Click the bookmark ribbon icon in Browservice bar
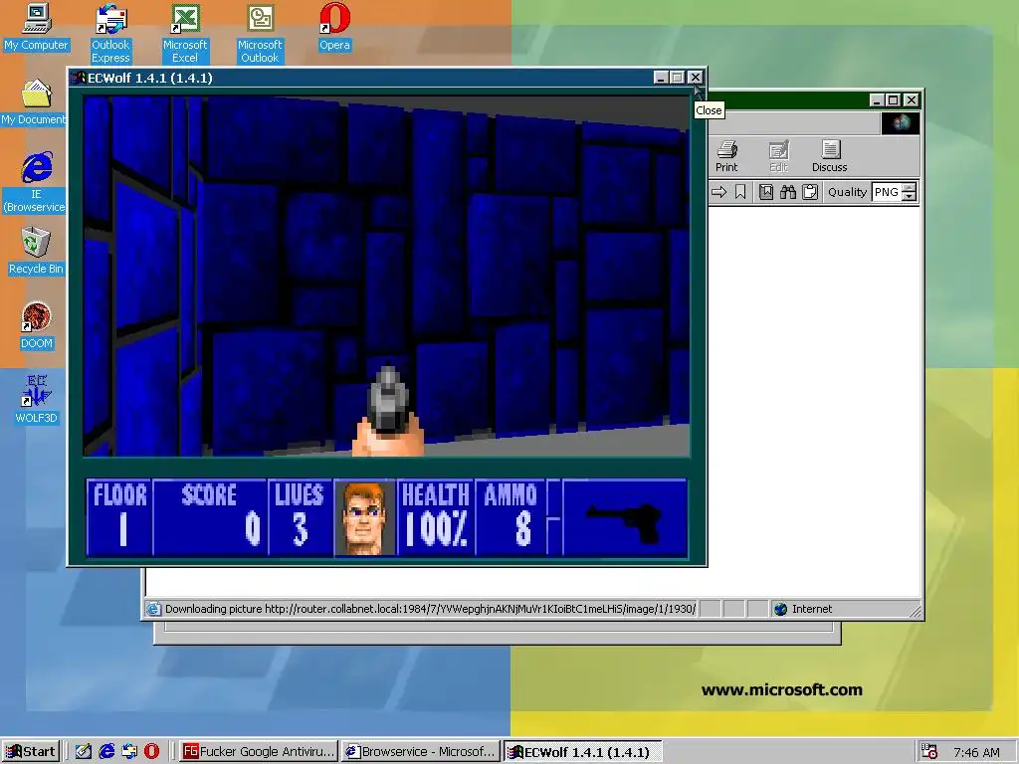 [740, 192]
